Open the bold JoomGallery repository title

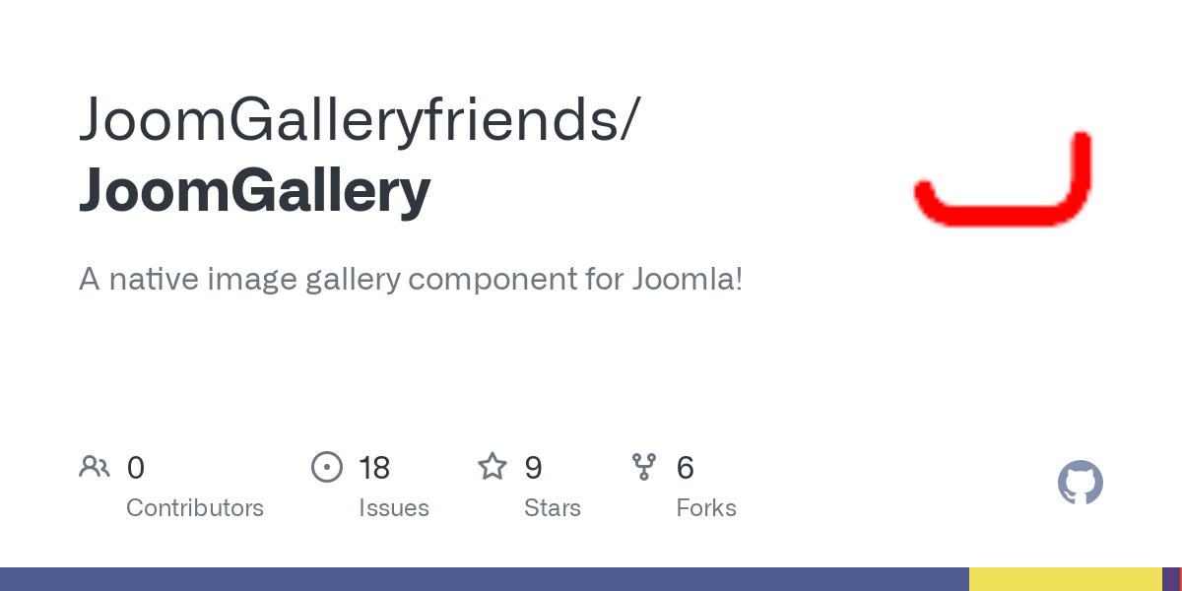click(254, 190)
